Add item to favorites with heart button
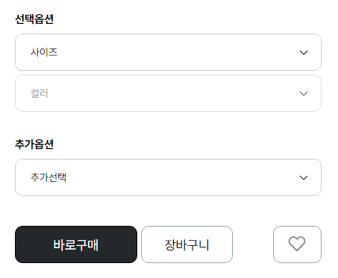Viewport: 338px width, 278px height. (297, 244)
